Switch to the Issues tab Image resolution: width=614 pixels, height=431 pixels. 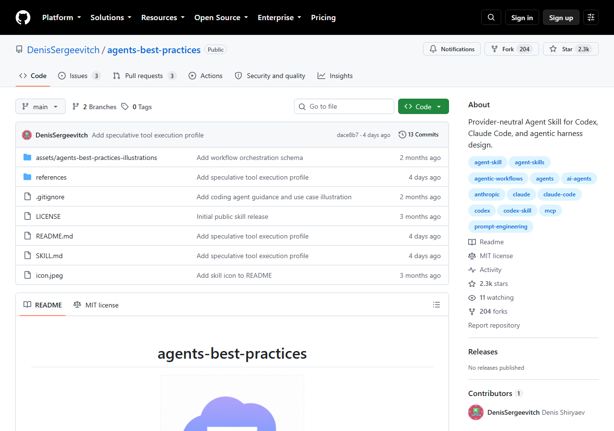pos(79,76)
